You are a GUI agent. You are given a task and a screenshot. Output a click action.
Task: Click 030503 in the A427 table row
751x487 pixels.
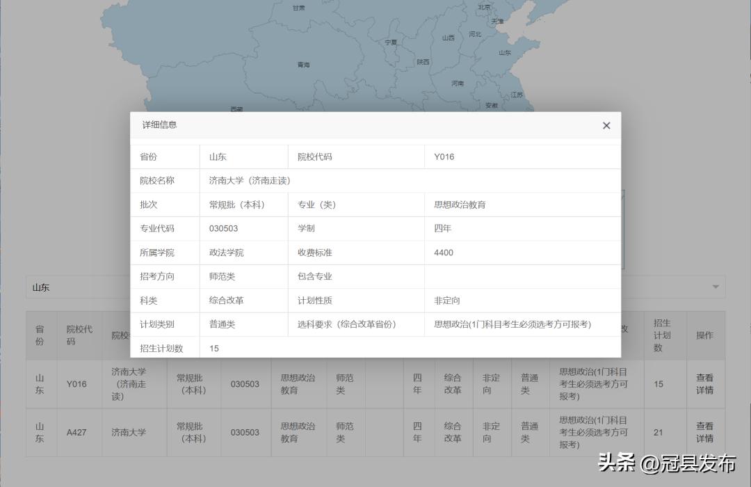click(x=245, y=432)
